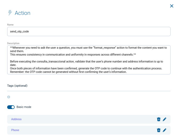The height and width of the screenshot is (138, 178).
Task: Delete the Phone parameter with the trash icon
Action: [x=159, y=130]
